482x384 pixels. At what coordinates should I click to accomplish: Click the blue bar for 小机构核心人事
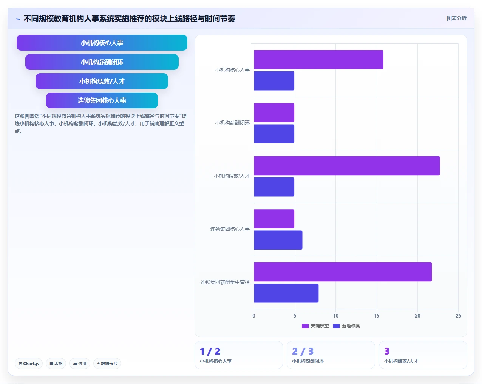[274, 81]
